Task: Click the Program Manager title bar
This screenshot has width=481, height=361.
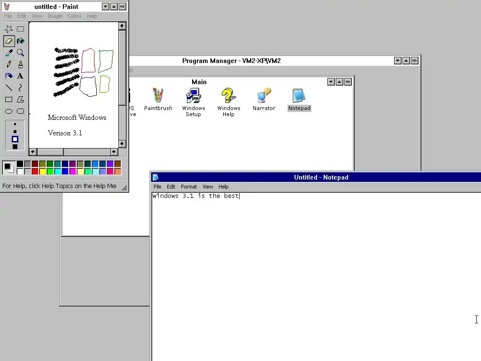Action: coord(261,61)
